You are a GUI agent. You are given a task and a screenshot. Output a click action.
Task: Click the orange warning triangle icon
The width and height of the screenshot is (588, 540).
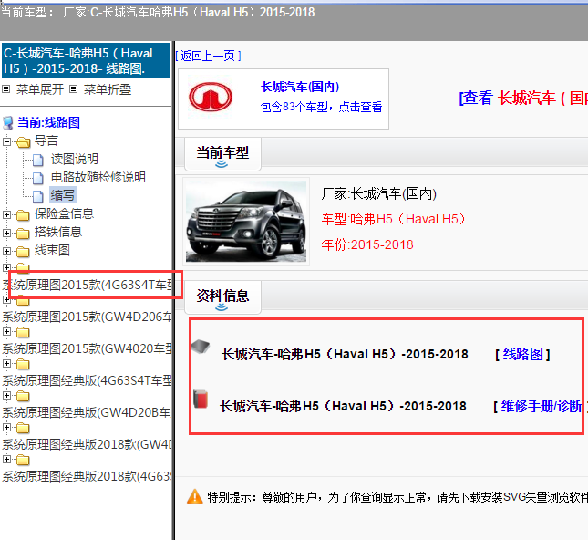point(194,496)
